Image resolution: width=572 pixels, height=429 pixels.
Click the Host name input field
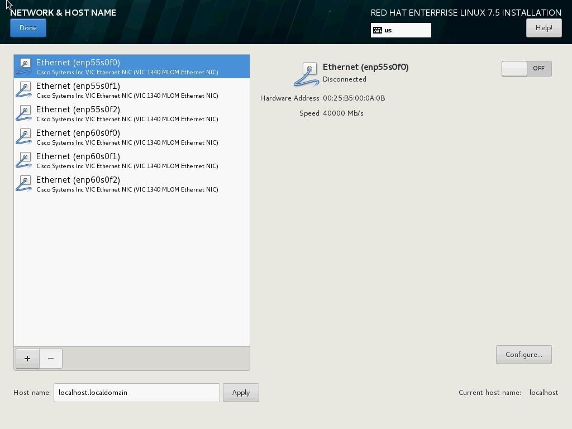coord(136,393)
